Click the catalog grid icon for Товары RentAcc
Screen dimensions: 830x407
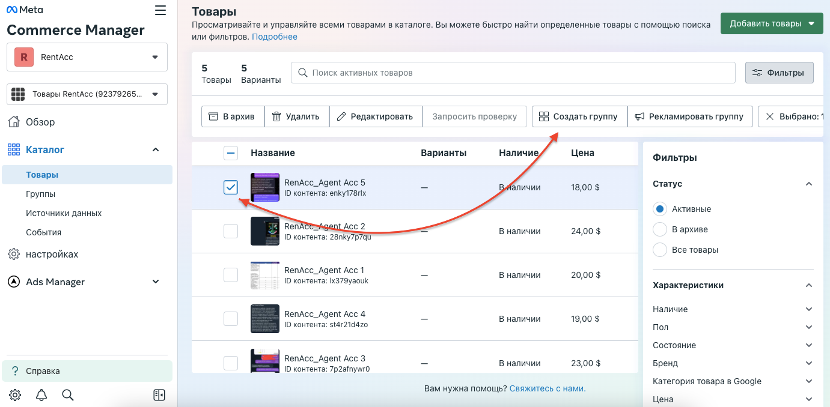click(x=18, y=94)
